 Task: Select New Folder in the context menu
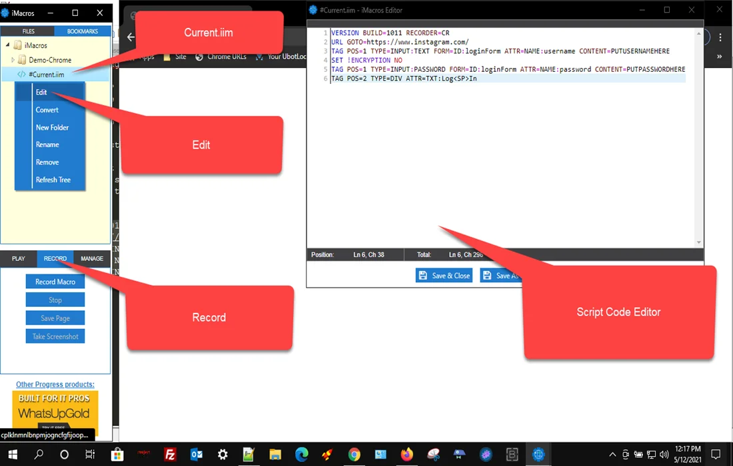tap(50, 127)
